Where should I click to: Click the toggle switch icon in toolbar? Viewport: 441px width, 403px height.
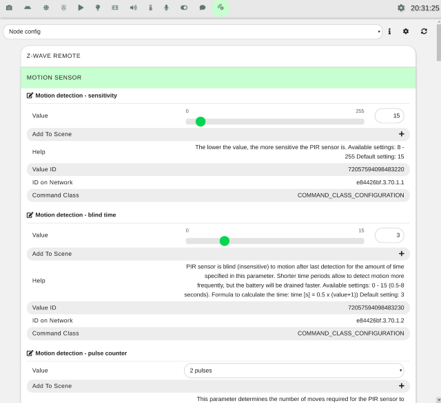[x=184, y=8]
